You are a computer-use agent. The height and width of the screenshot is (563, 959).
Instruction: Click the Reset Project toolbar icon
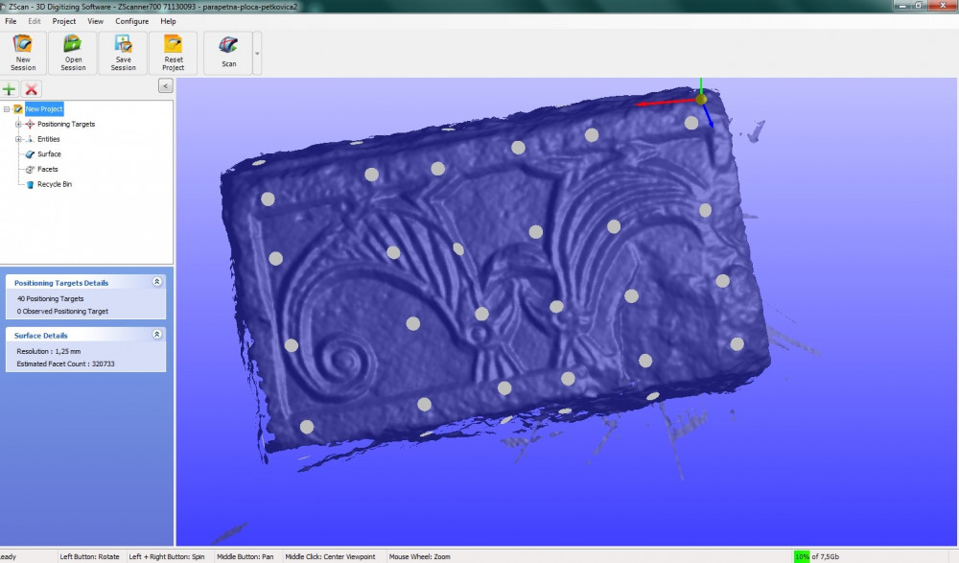[173, 45]
